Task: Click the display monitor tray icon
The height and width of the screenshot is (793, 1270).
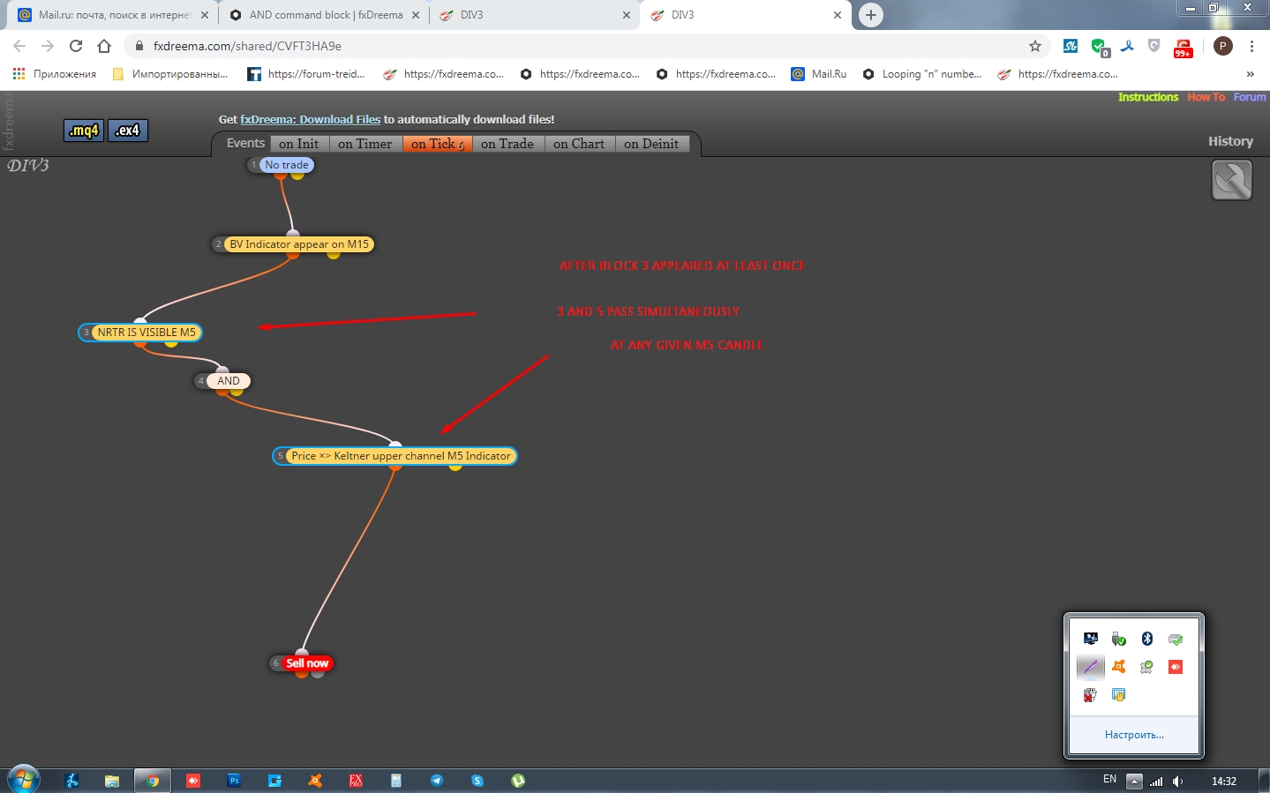Action: tap(1091, 639)
